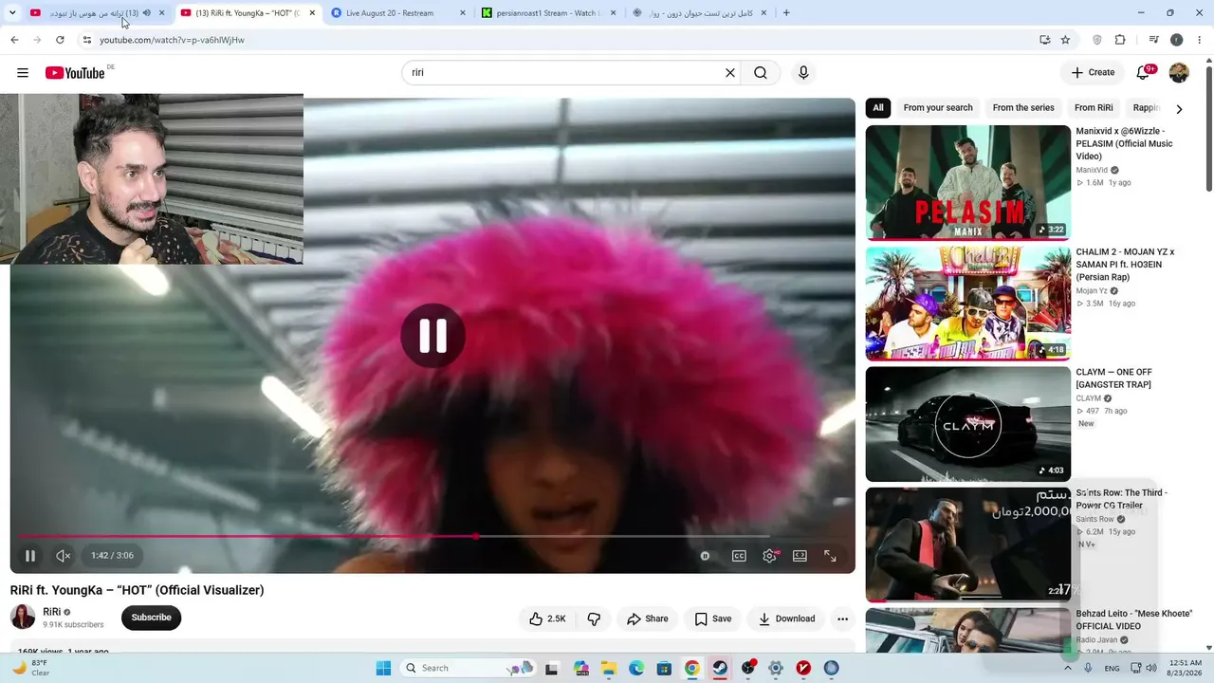The height and width of the screenshot is (683, 1214).
Task: Open the Chrome three-dot menu
Action: (1200, 40)
